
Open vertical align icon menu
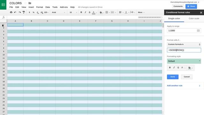126,12
